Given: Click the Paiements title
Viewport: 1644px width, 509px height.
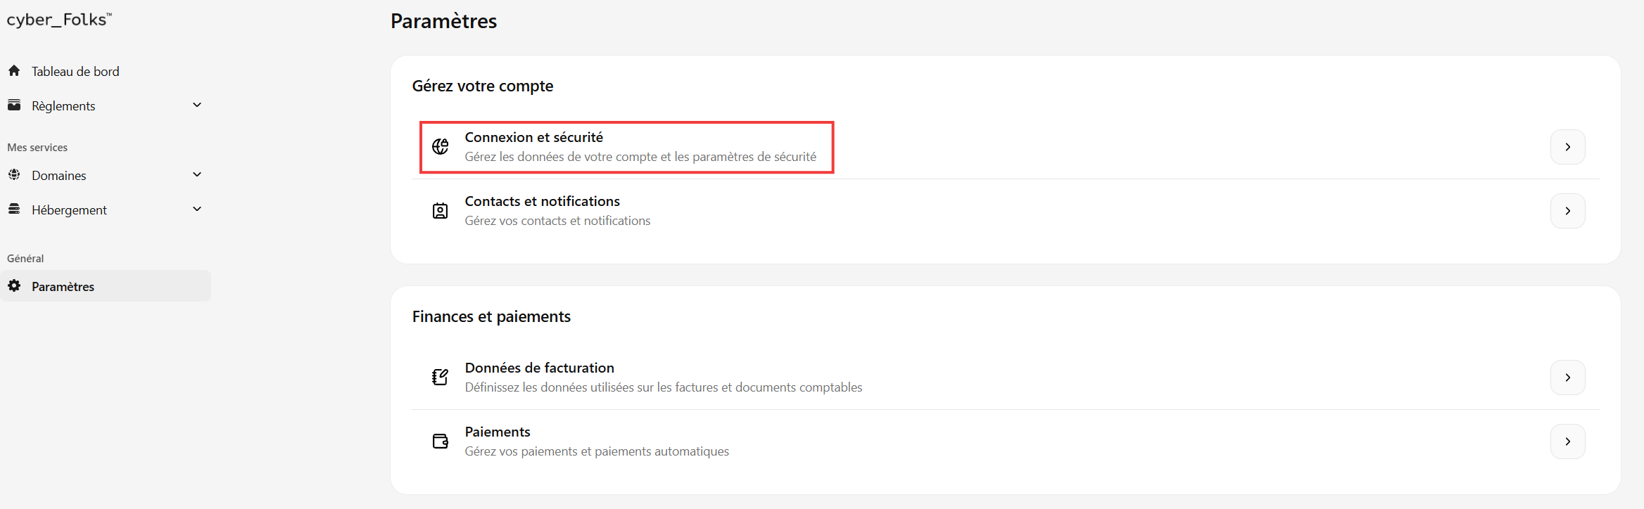Looking at the screenshot, I should 498,432.
